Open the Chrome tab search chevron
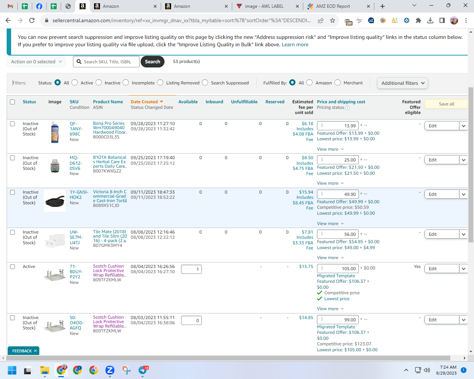 tap(414, 6)
